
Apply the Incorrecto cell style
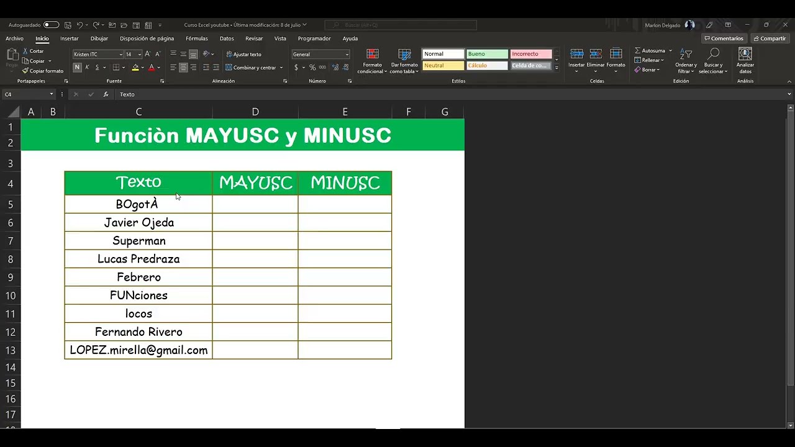(531, 54)
